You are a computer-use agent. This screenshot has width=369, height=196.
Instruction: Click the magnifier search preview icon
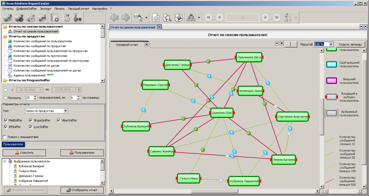tap(167, 18)
